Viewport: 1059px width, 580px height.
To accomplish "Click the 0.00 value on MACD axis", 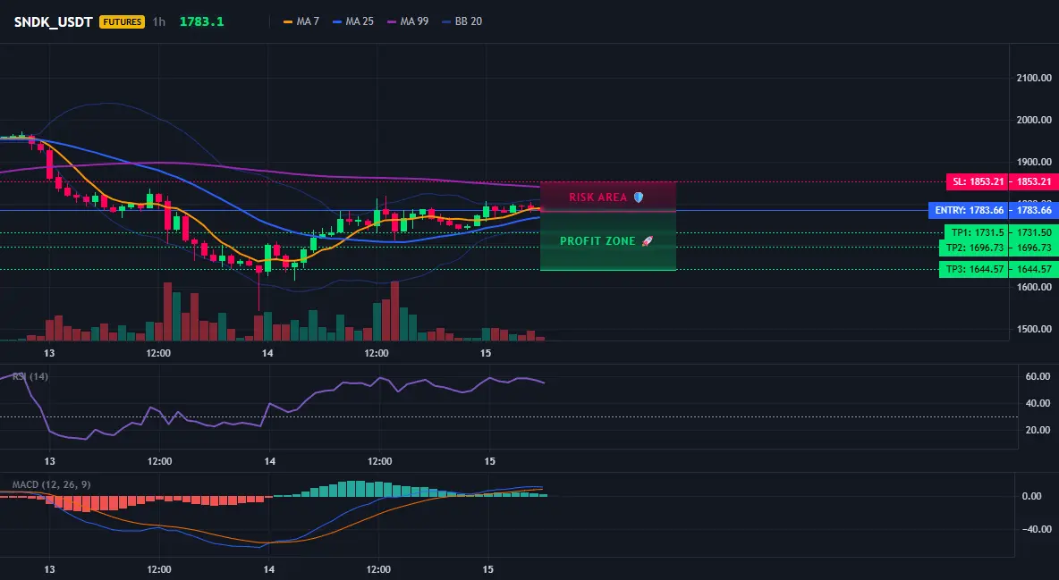I will click(x=1031, y=496).
